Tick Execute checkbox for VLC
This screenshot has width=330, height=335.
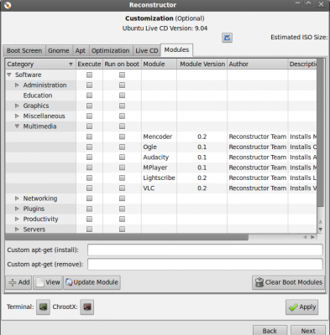point(89,188)
